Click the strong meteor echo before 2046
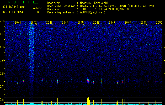 88,81
